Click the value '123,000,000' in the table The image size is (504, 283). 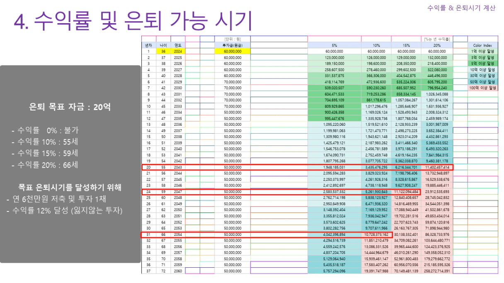point(334,58)
